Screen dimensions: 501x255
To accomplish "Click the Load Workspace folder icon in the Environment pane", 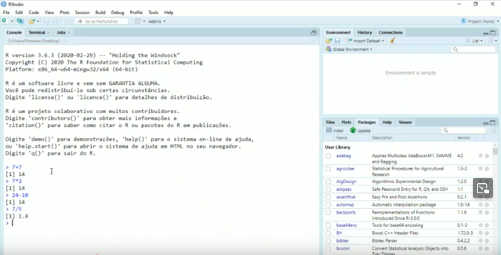I will pyautogui.click(x=329, y=41).
